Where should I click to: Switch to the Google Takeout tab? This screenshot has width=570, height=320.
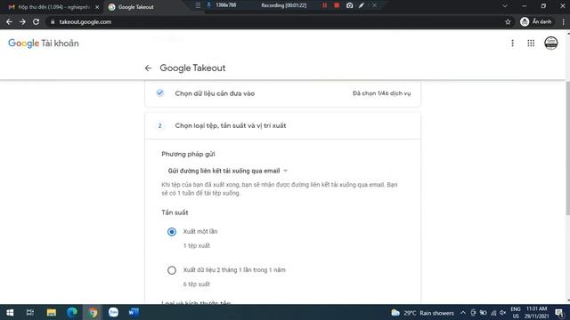pos(136,7)
